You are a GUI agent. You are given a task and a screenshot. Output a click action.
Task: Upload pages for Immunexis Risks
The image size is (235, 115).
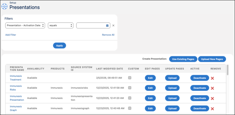tap(172, 88)
